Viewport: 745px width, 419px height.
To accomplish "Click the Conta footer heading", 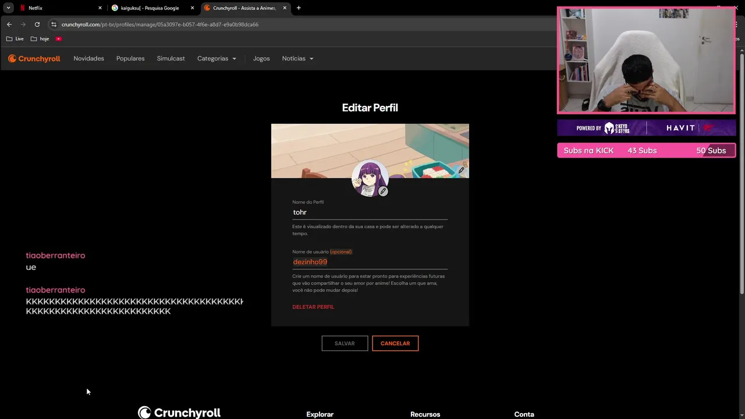I will (524, 414).
